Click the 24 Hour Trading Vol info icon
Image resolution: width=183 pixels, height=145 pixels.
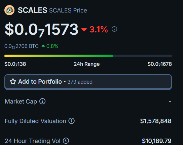tap(66, 141)
